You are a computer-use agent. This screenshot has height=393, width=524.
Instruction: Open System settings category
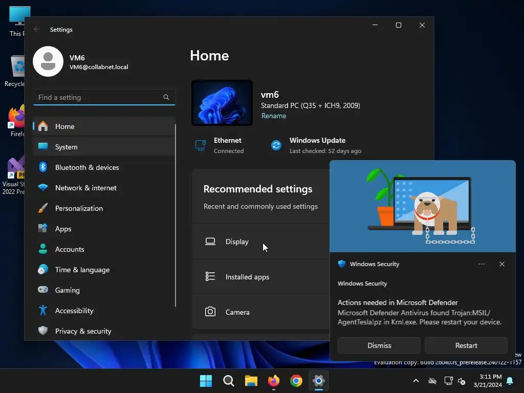point(104,147)
